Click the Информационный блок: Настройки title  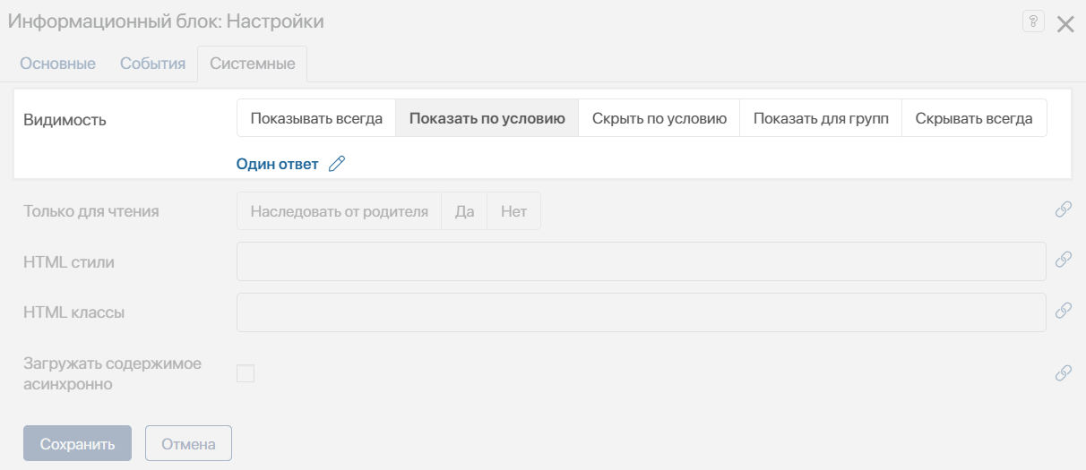tap(166, 21)
